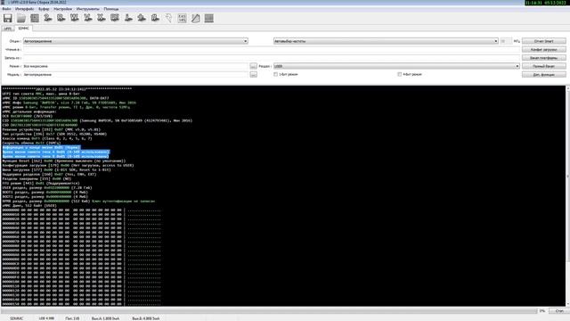
Task: Enable the 1-бит режим checkbox
Action: point(275,74)
